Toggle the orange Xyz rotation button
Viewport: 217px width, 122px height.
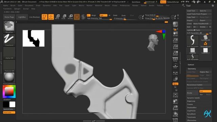(x=175, y=84)
